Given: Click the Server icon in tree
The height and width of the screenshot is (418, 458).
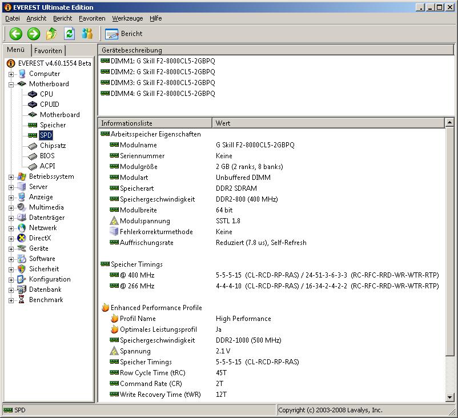Looking at the screenshot, I should pos(22,187).
